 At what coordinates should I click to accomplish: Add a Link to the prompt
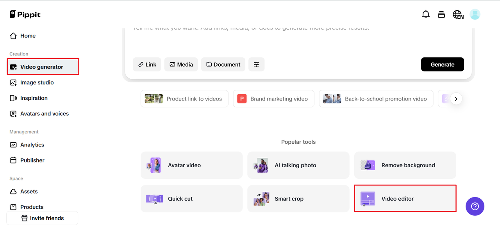[147, 65]
